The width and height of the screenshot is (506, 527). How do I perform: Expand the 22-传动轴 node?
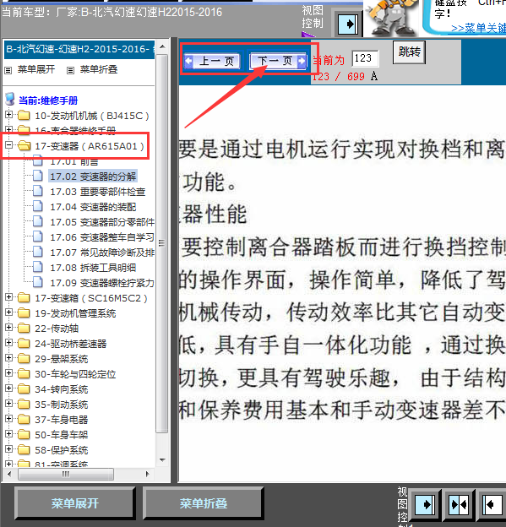pyautogui.click(x=9, y=328)
